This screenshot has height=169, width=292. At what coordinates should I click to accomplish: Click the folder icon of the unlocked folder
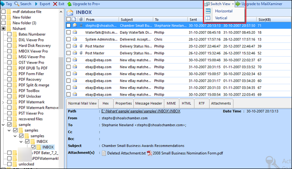pyautogui.click(x=15, y=164)
